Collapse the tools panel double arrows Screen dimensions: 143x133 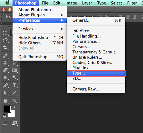[x=2, y=24]
